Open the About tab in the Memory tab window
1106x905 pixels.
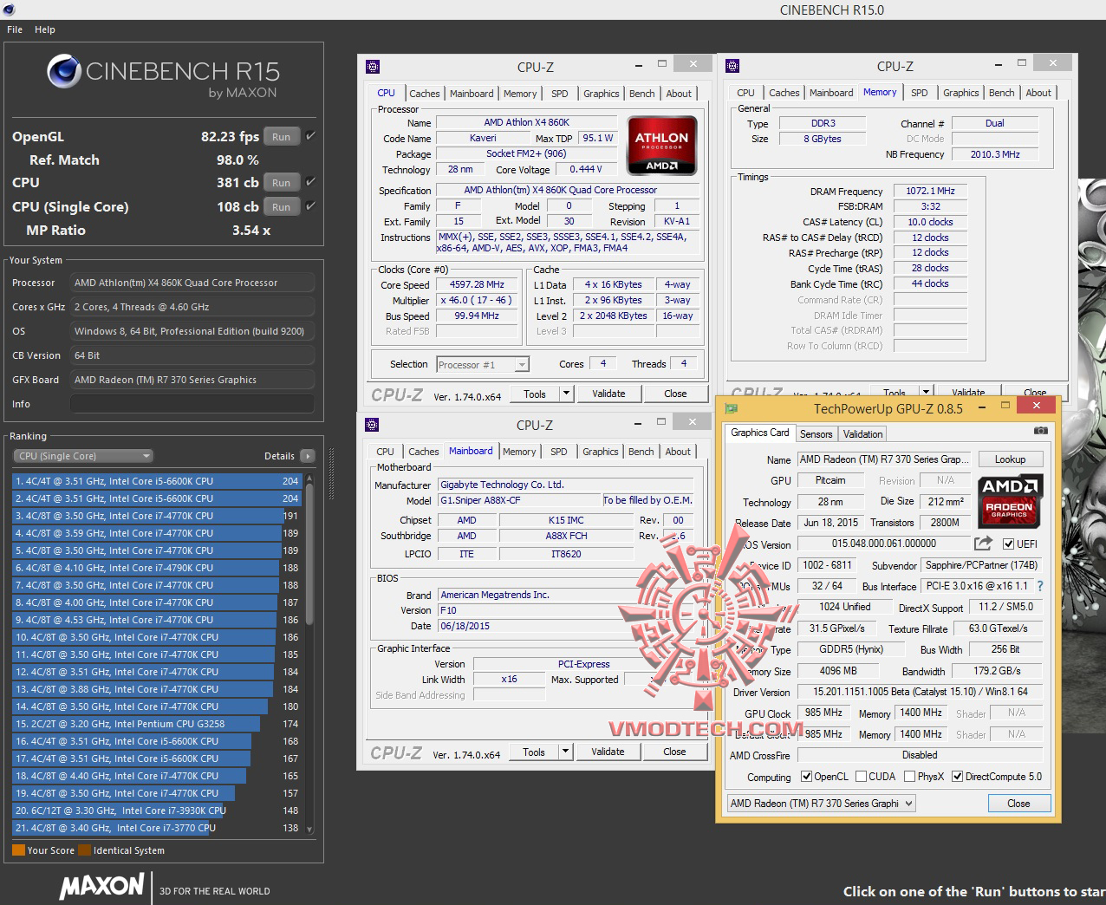click(1038, 93)
